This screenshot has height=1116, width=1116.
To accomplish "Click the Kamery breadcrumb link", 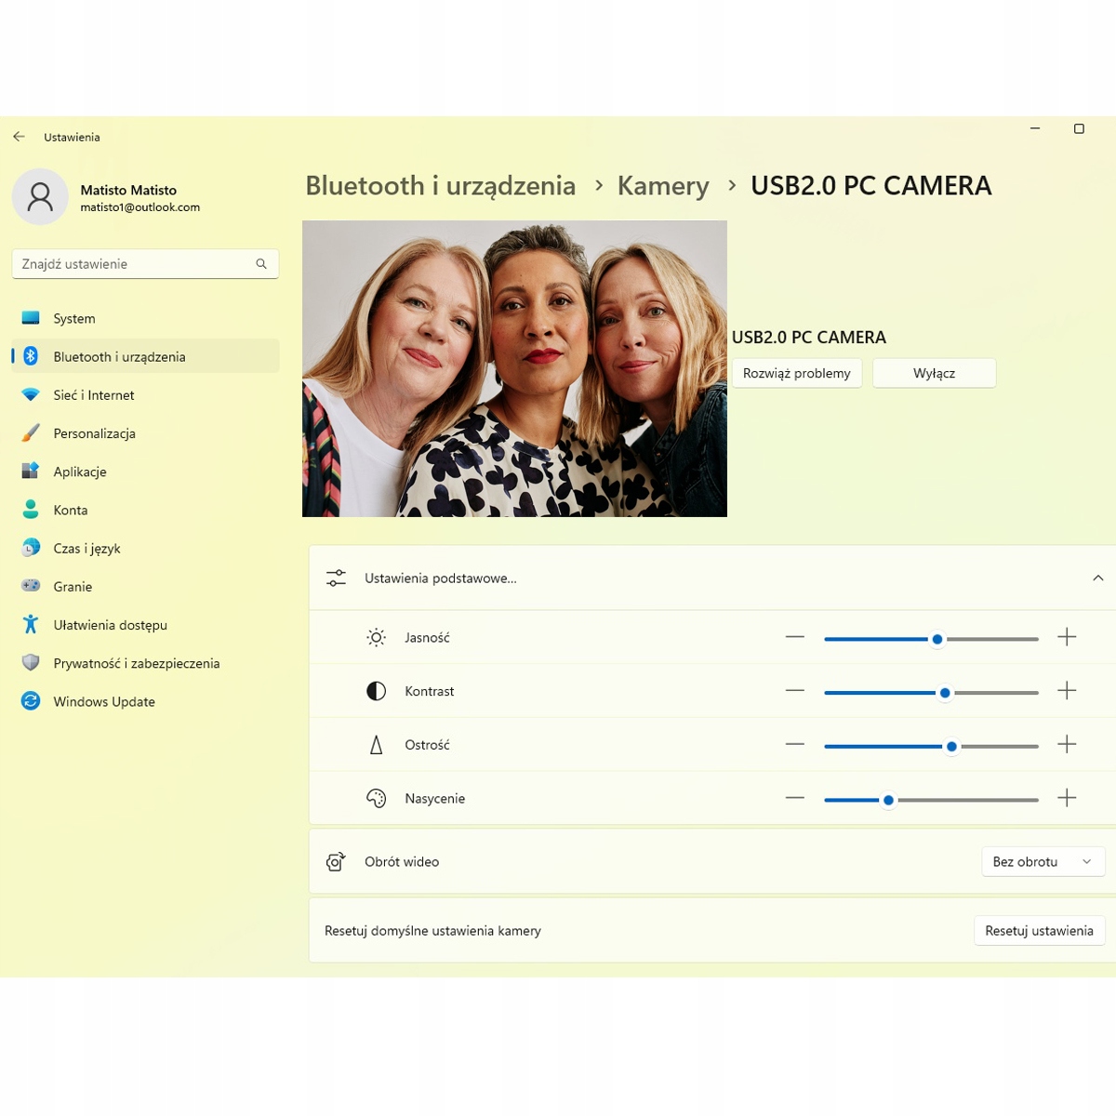I will pyautogui.click(x=663, y=186).
